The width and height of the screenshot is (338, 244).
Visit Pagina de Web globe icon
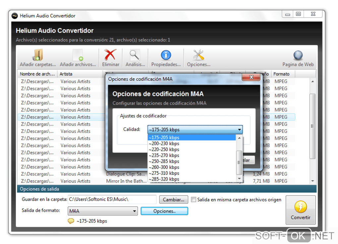click(x=298, y=55)
